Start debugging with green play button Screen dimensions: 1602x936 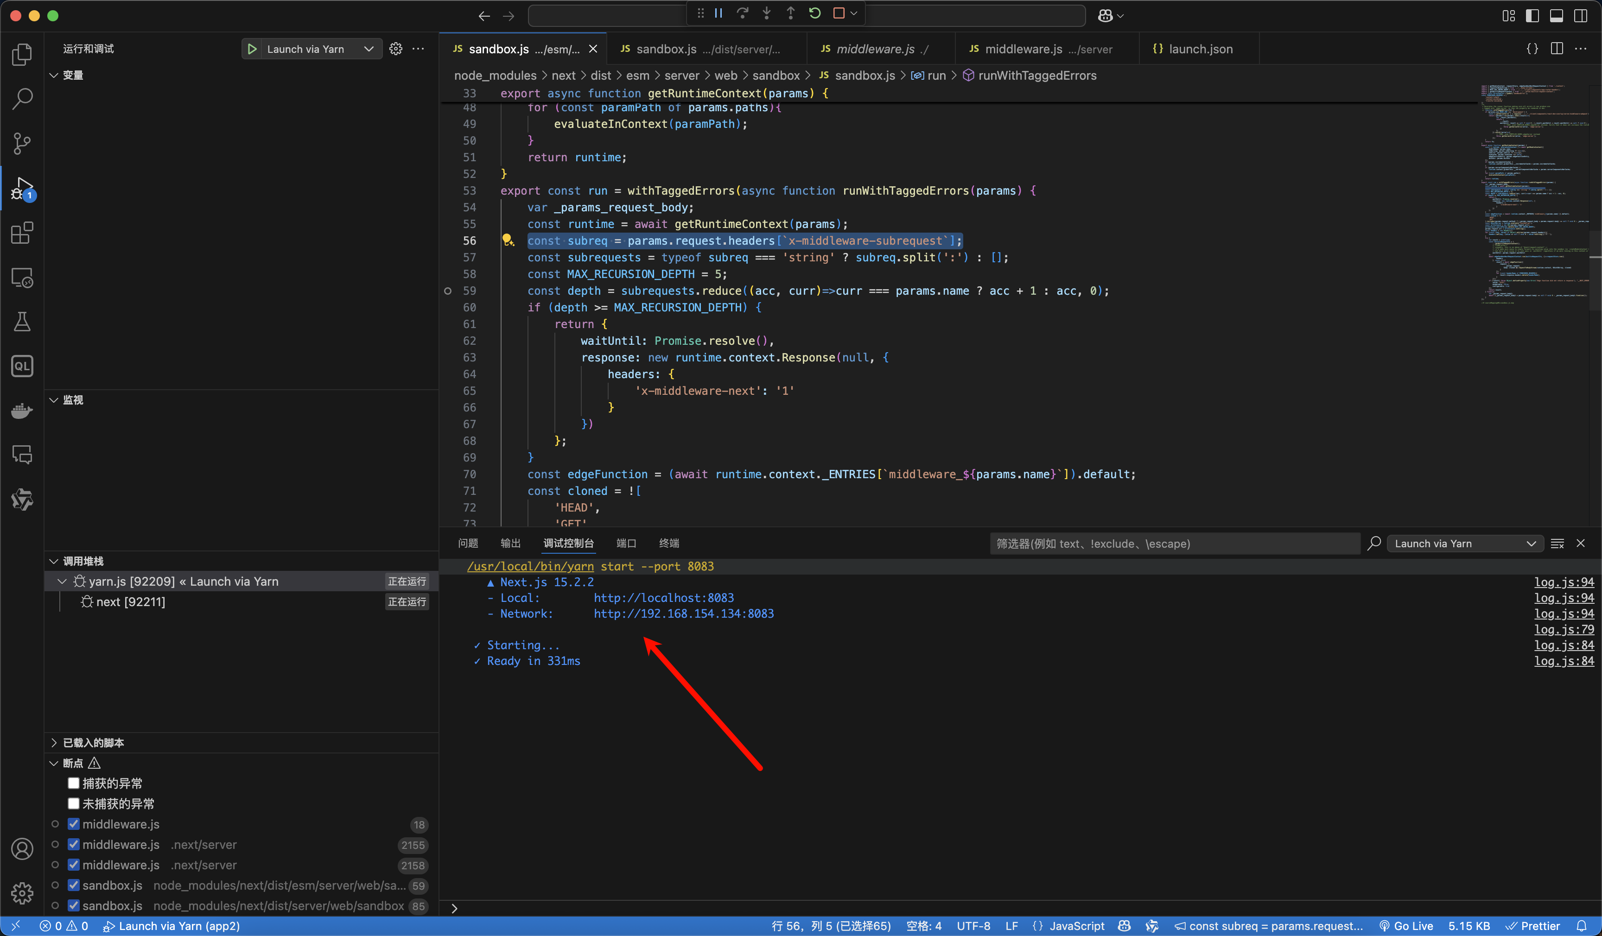pos(252,49)
